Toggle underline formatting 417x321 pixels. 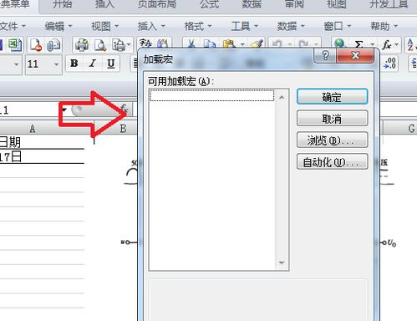pyautogui.click(x=111, y=64)
